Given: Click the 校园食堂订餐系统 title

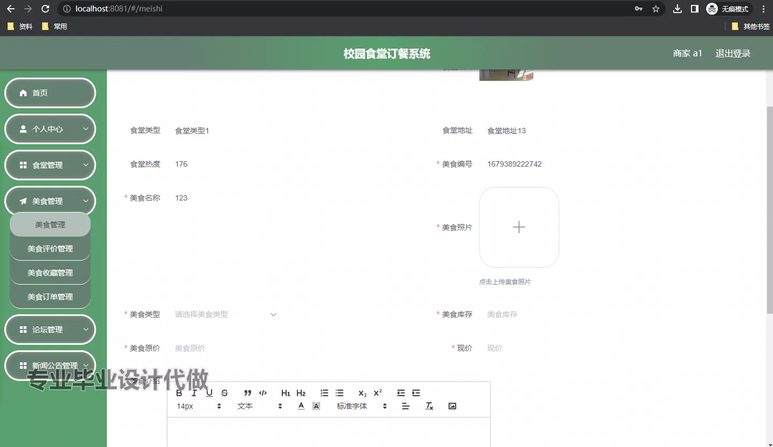Looking at the screenshot, I should (386, 54).
